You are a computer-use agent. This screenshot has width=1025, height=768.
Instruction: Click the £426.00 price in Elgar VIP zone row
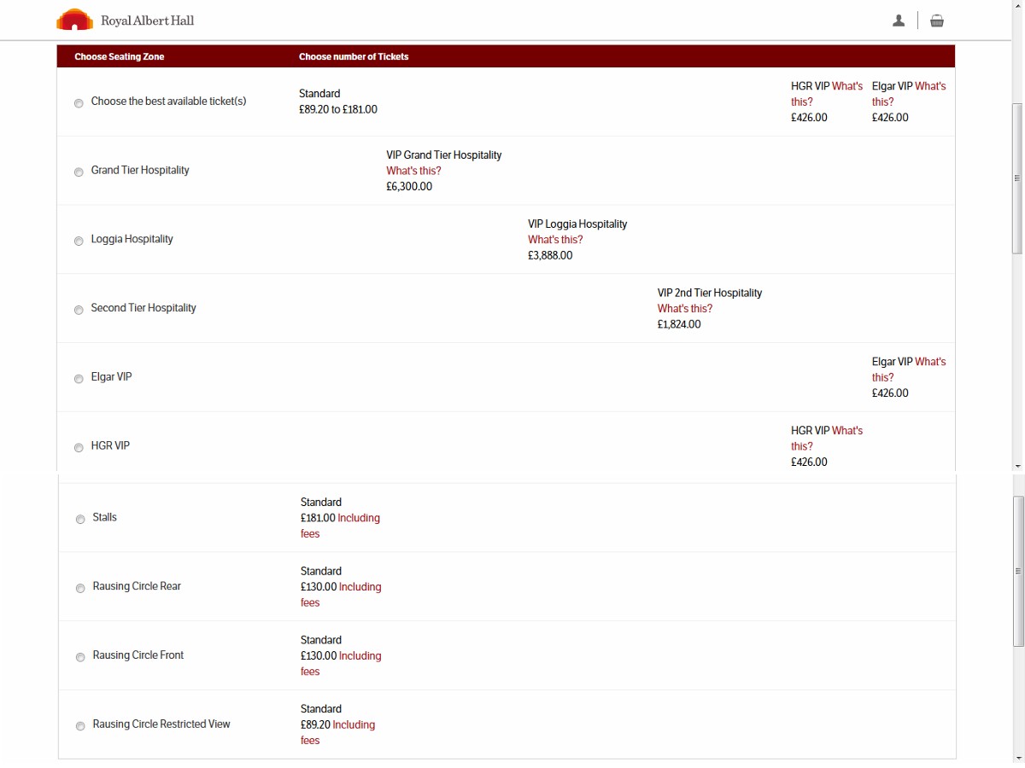pos(890,393)
